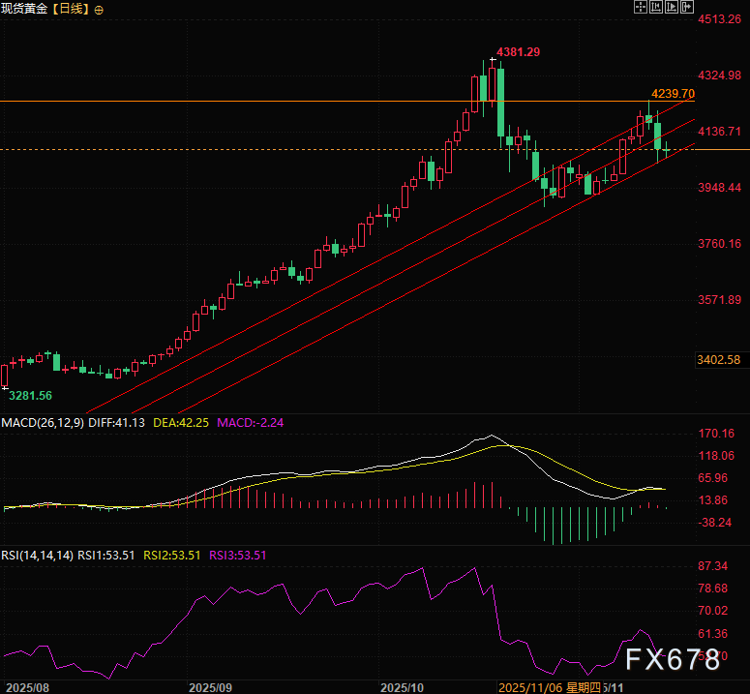Click the 4381.29 peak price label
The height and width of the screenshot is (694, 750).
[517, 51]
